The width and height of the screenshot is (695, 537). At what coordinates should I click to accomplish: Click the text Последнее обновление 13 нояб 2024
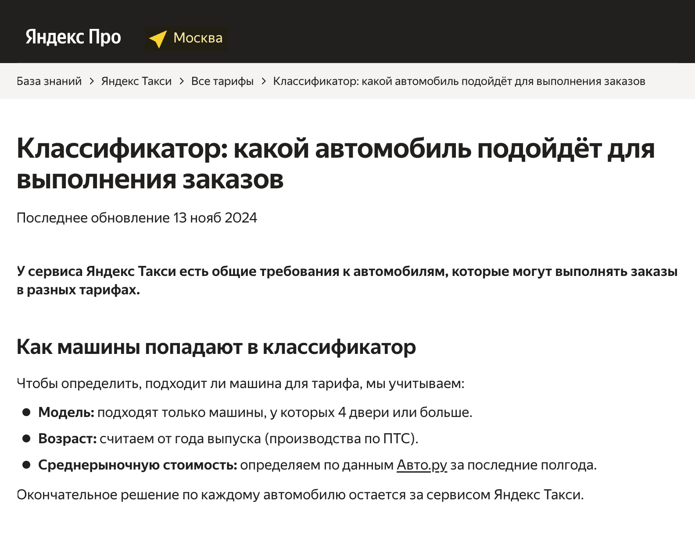(x=137, y=218)
